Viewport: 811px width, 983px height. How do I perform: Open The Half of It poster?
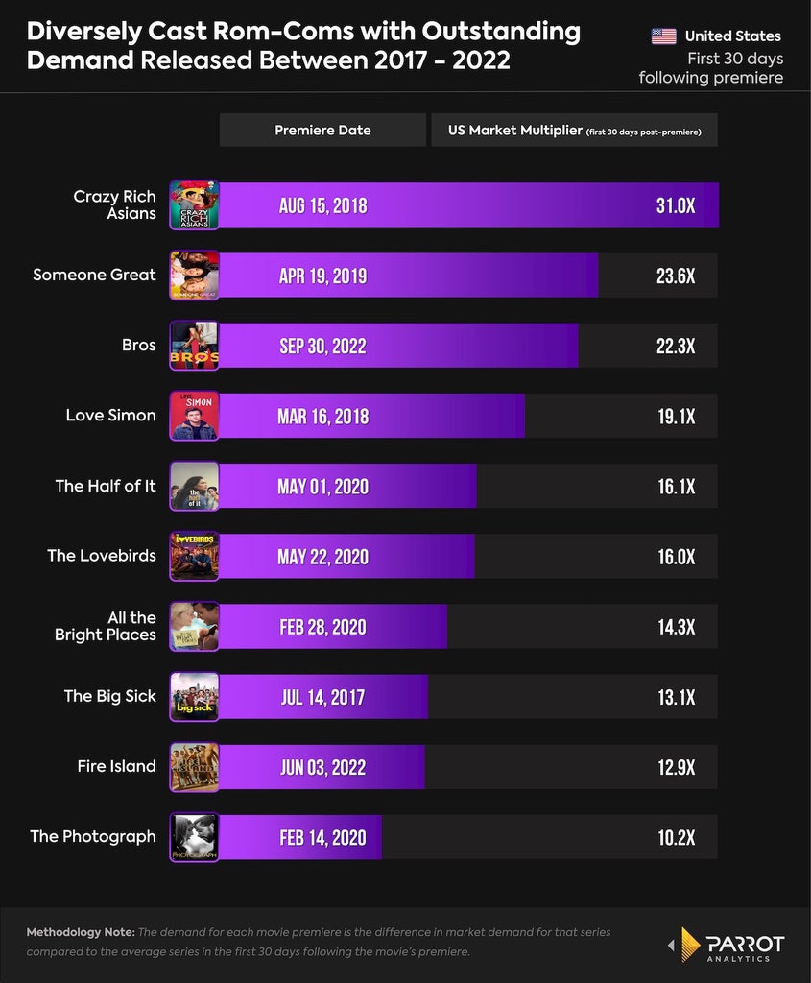tap(194, 486)
